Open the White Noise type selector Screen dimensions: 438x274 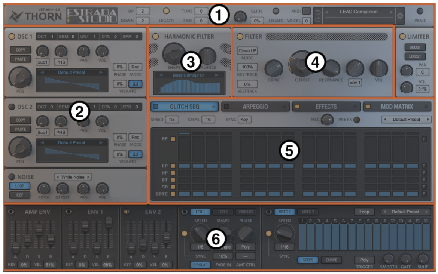(73, 177)
